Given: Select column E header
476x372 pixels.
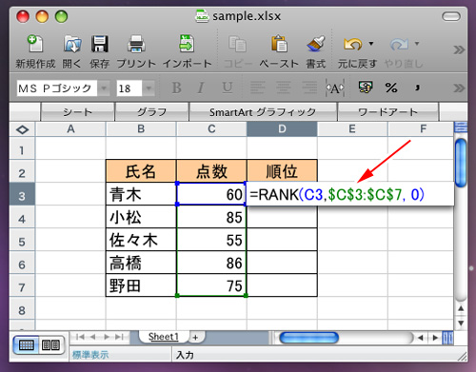Looking at the screenshot, I should 352,129.
